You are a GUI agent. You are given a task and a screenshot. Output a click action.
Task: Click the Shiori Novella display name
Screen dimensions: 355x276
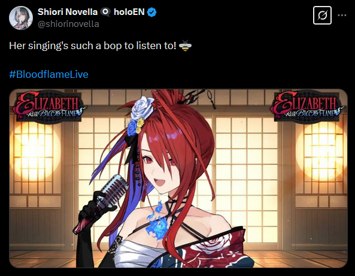68,12
